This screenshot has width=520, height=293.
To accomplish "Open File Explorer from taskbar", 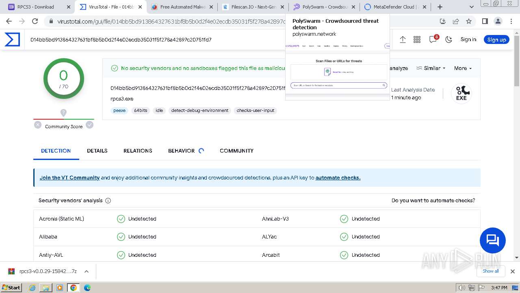I will click(x=46, y=288).
